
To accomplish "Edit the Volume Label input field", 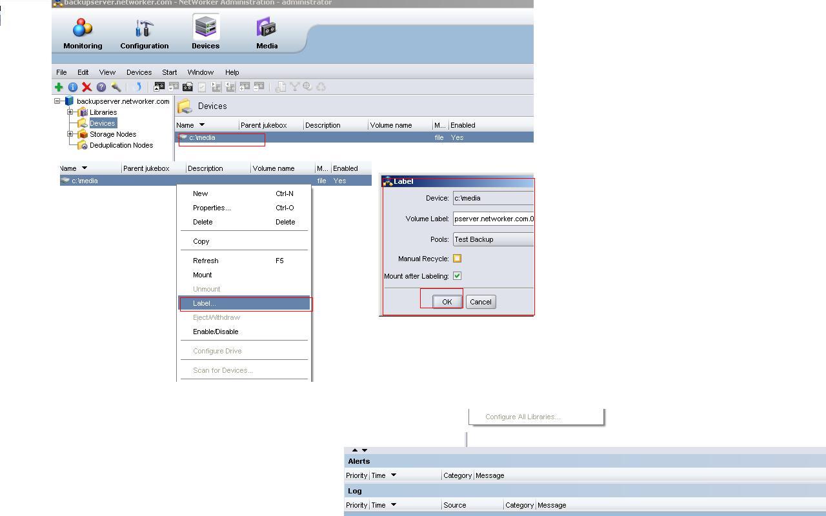I will click(492, 219).
